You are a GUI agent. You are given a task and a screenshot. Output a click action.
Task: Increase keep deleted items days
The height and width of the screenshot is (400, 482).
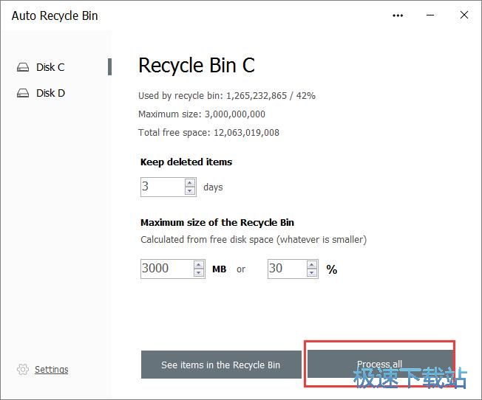click(x=190, y=182)
